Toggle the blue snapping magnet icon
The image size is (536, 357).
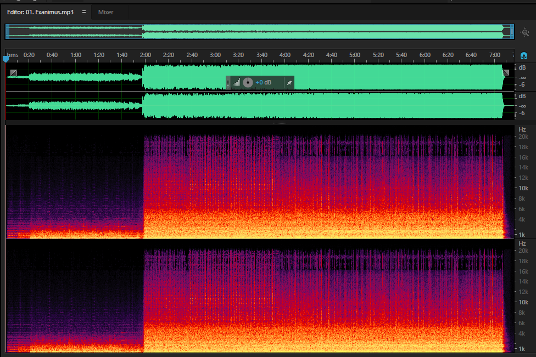[x=524, y=55]
